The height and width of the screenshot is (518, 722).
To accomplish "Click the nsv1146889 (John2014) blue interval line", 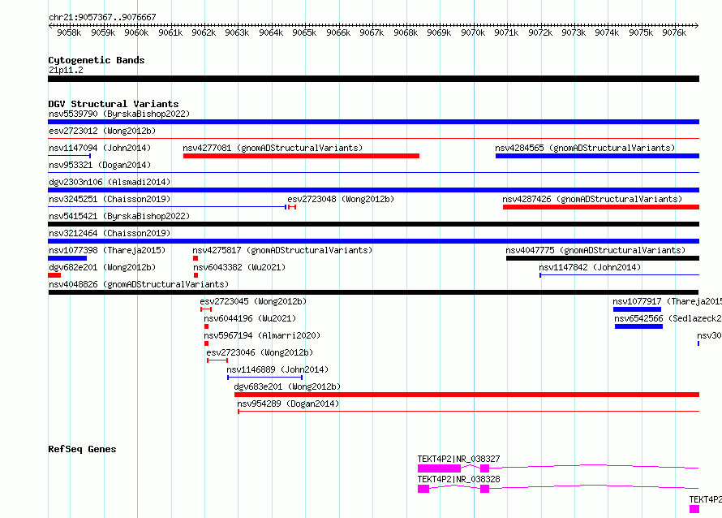I will coord(264,378).
